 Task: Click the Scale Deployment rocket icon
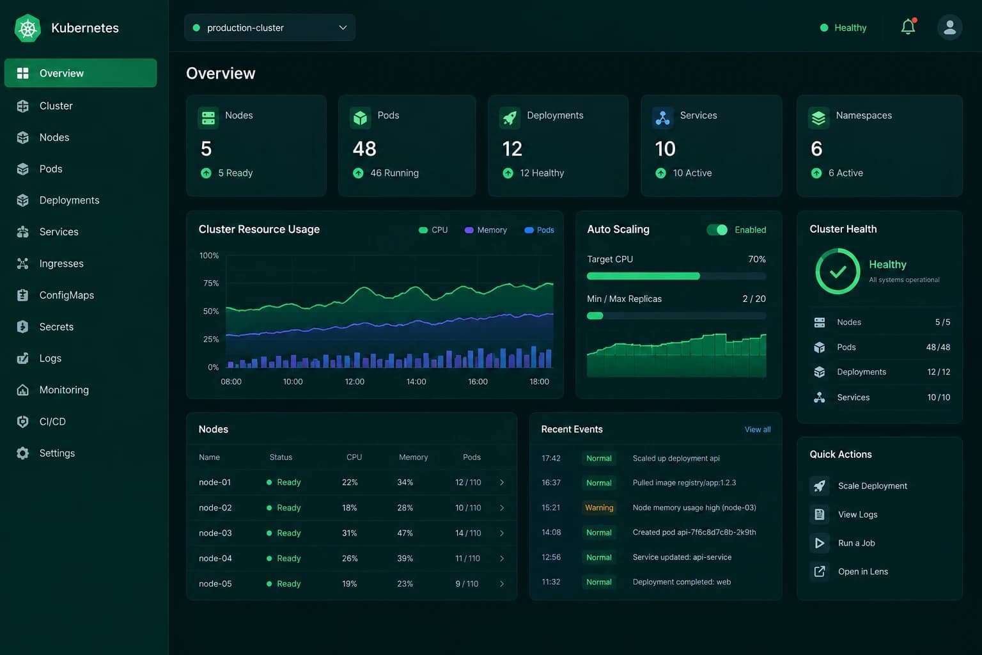[819, 485]
